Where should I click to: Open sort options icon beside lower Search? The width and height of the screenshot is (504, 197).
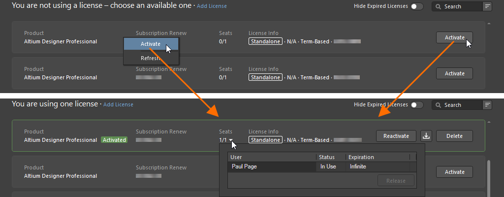click(x=487, y=105)
